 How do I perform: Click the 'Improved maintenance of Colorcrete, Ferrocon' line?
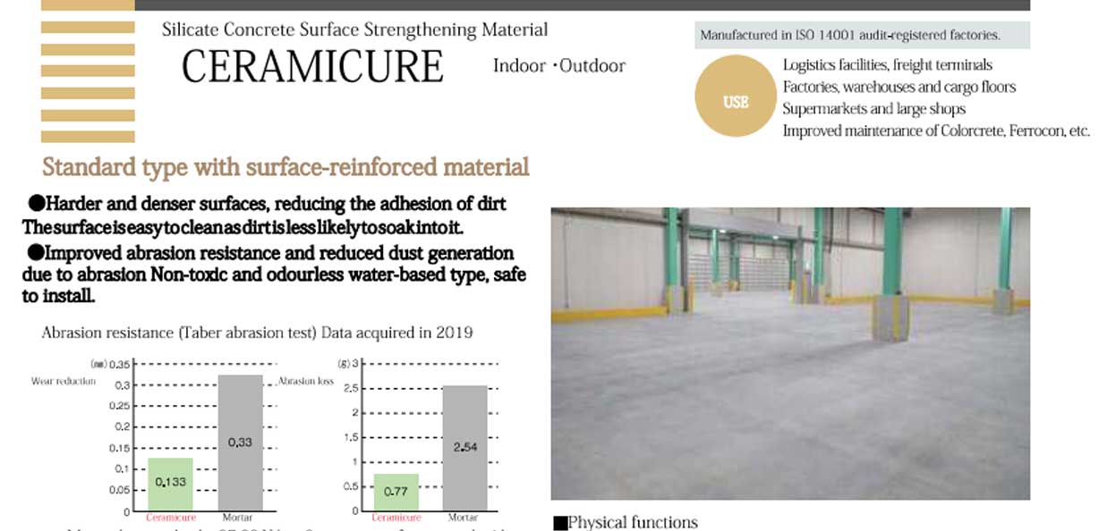[935, 131]
